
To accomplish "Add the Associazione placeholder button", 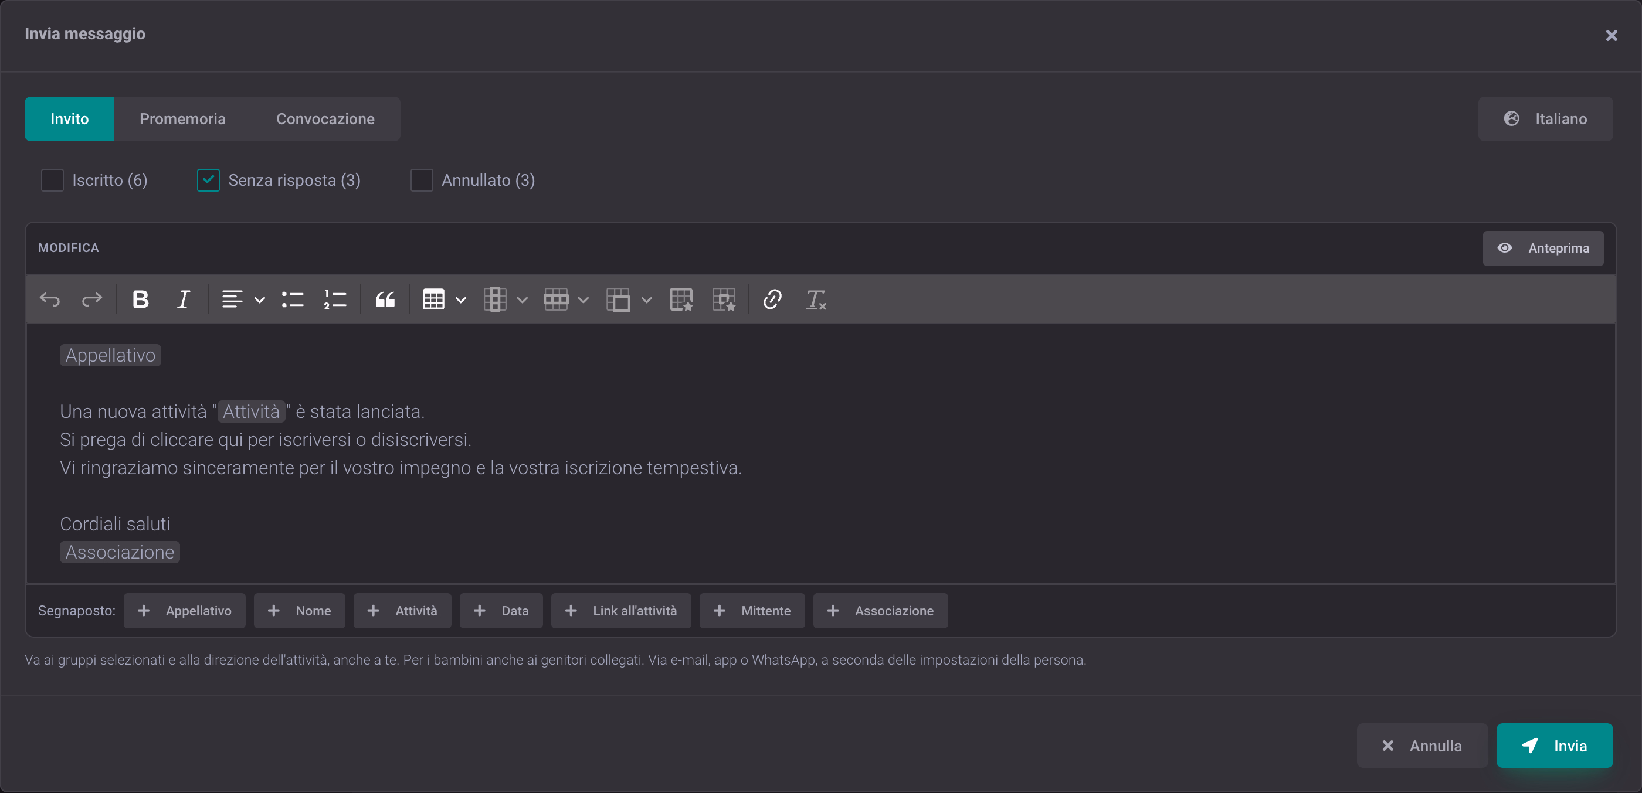I will 880,611.
